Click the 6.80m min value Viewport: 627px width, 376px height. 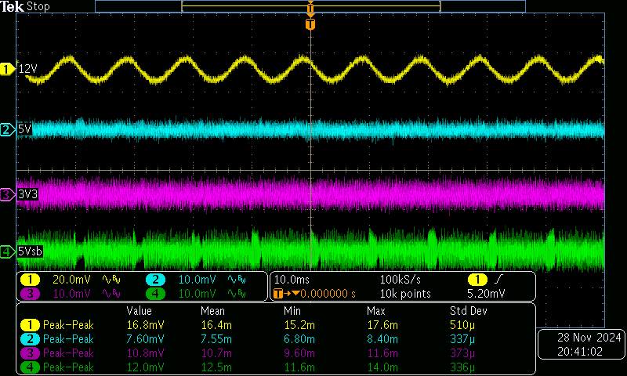click(x=299, y=339)
